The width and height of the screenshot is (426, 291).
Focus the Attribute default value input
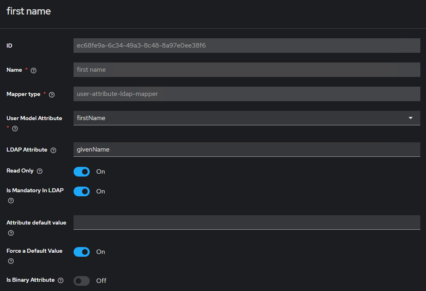[x=247, y=222]
